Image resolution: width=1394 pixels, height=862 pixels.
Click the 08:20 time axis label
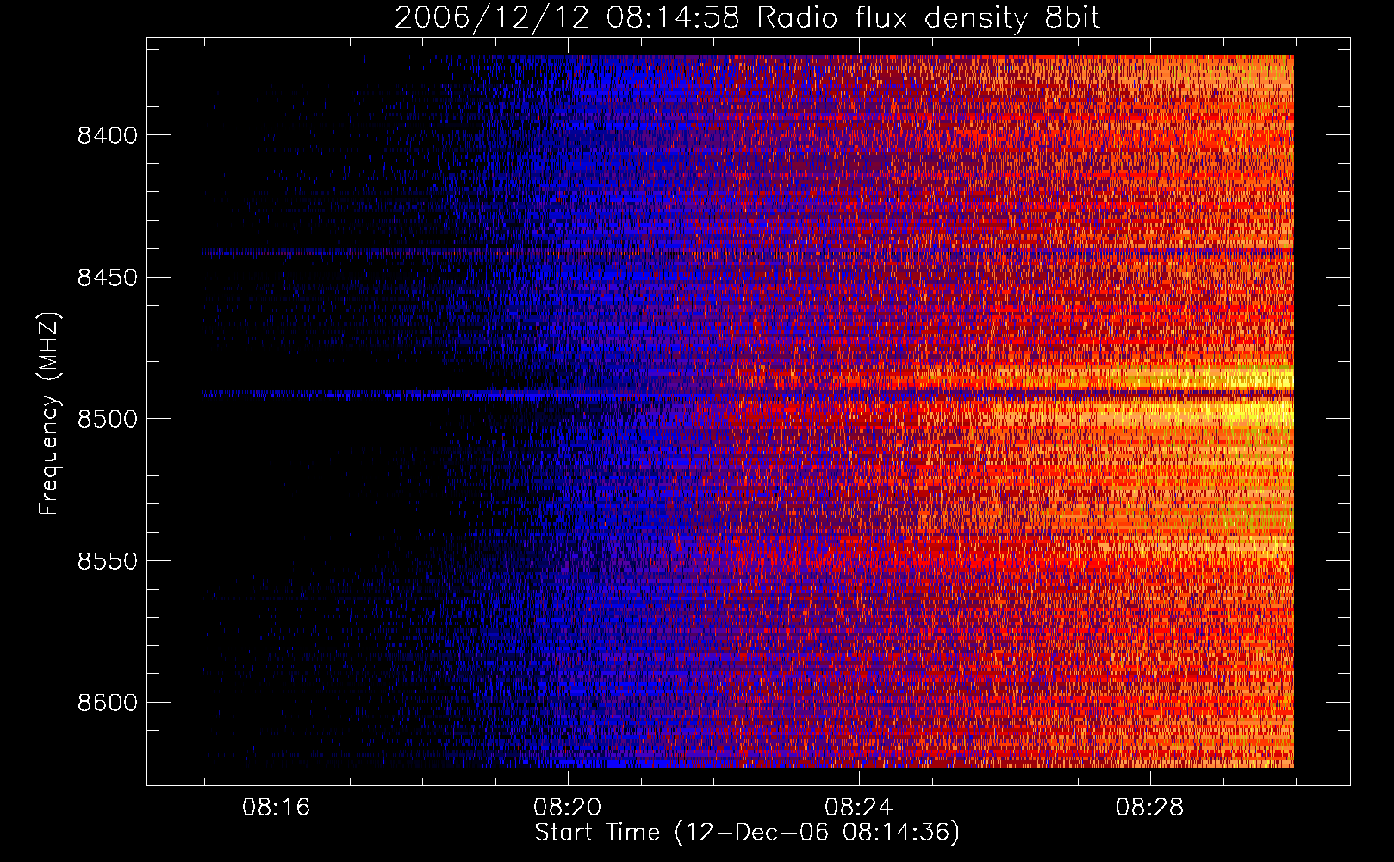[x=567, y=808]
